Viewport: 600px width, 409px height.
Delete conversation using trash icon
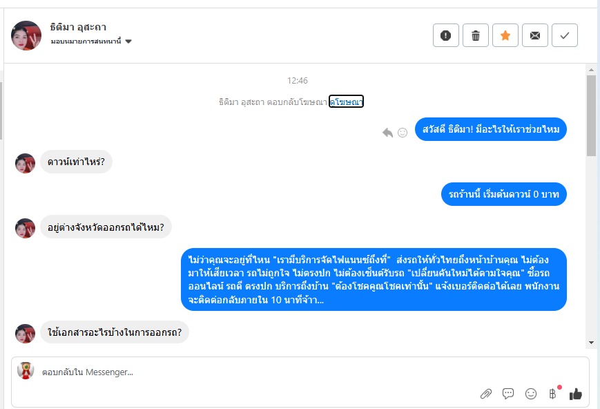(x=475, y=36)
